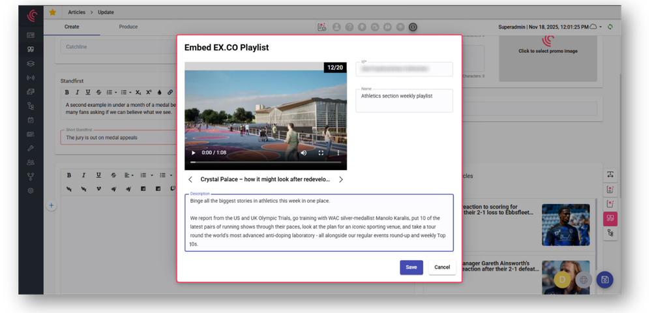The height and width of the screenshot is (313, 652).
Task: Open the calendar check icon in sidebar
Action: click(31, 120)
